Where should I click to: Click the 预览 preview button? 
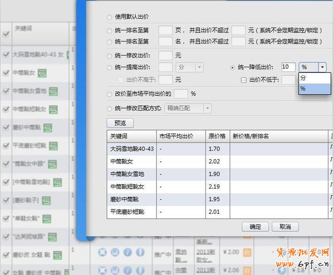click(120, 123)
